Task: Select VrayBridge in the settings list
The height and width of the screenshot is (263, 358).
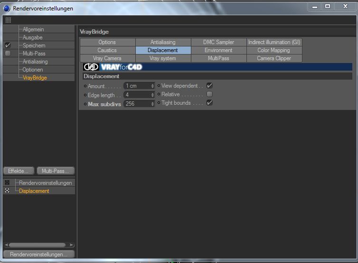Action: [35, 78]
